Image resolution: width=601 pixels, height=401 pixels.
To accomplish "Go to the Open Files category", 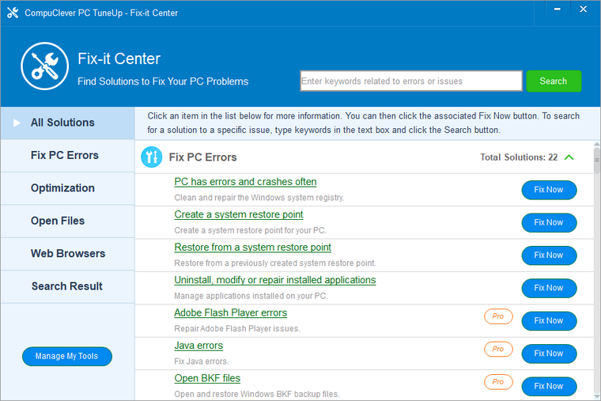I will coord(58,221).
